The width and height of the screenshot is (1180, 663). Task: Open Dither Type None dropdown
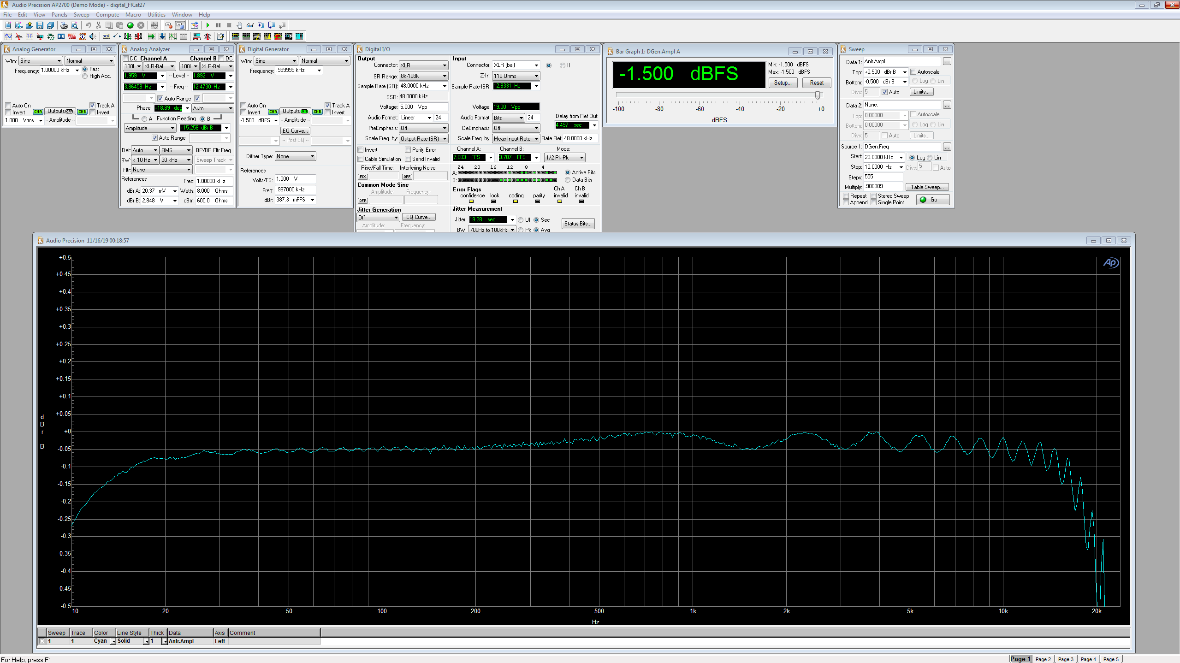[295, 156]
